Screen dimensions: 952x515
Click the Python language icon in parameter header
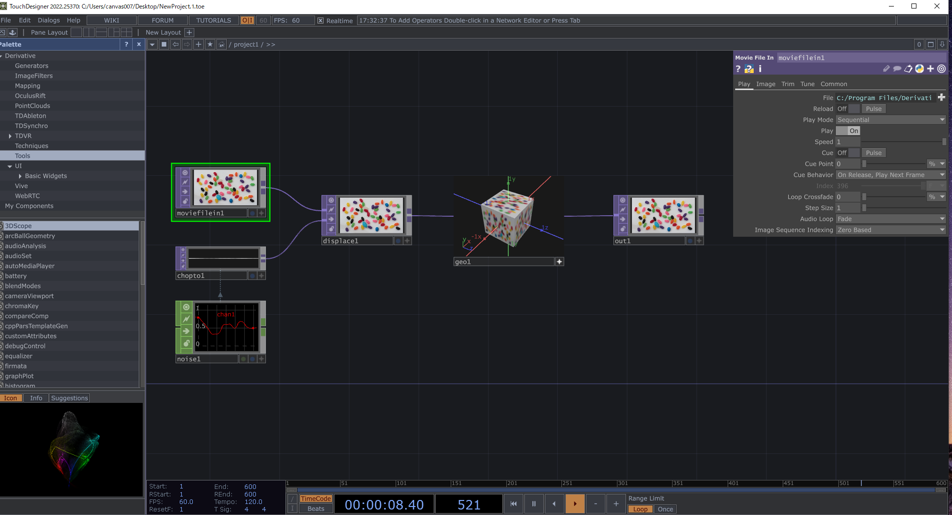919,69
